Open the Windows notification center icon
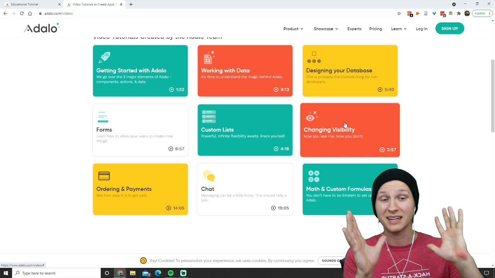This screenshot has width=495, height=278. tap(486, 273)
